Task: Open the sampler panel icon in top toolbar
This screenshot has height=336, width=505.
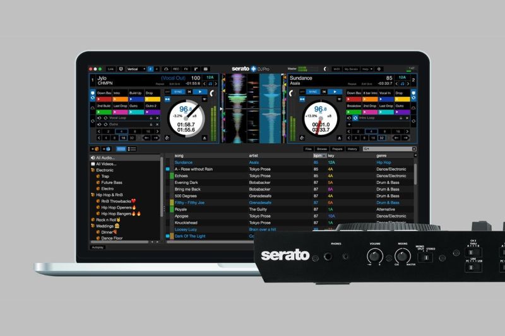Action: click(x=196, y=69)
